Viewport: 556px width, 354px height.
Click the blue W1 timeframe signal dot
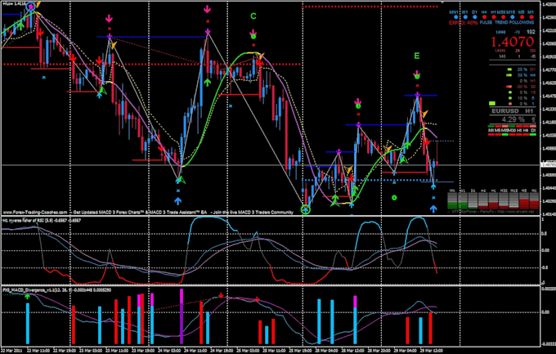(465, 17)
